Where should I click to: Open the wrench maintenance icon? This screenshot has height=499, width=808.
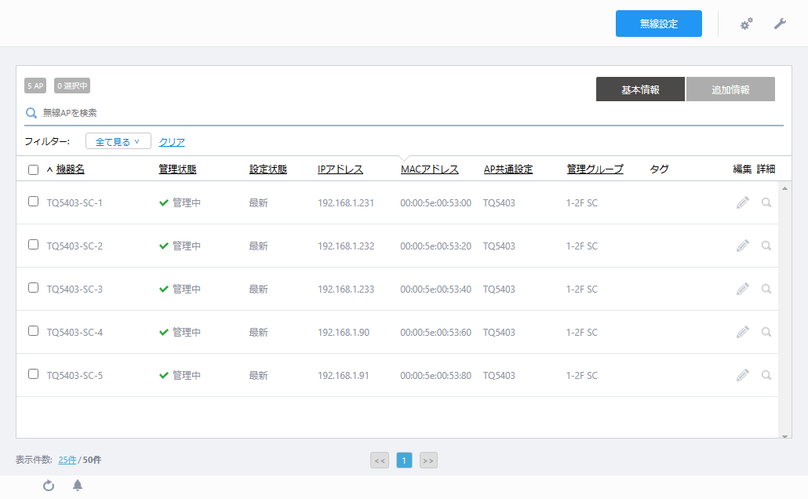pyautogui.click(x=781, y=24)
